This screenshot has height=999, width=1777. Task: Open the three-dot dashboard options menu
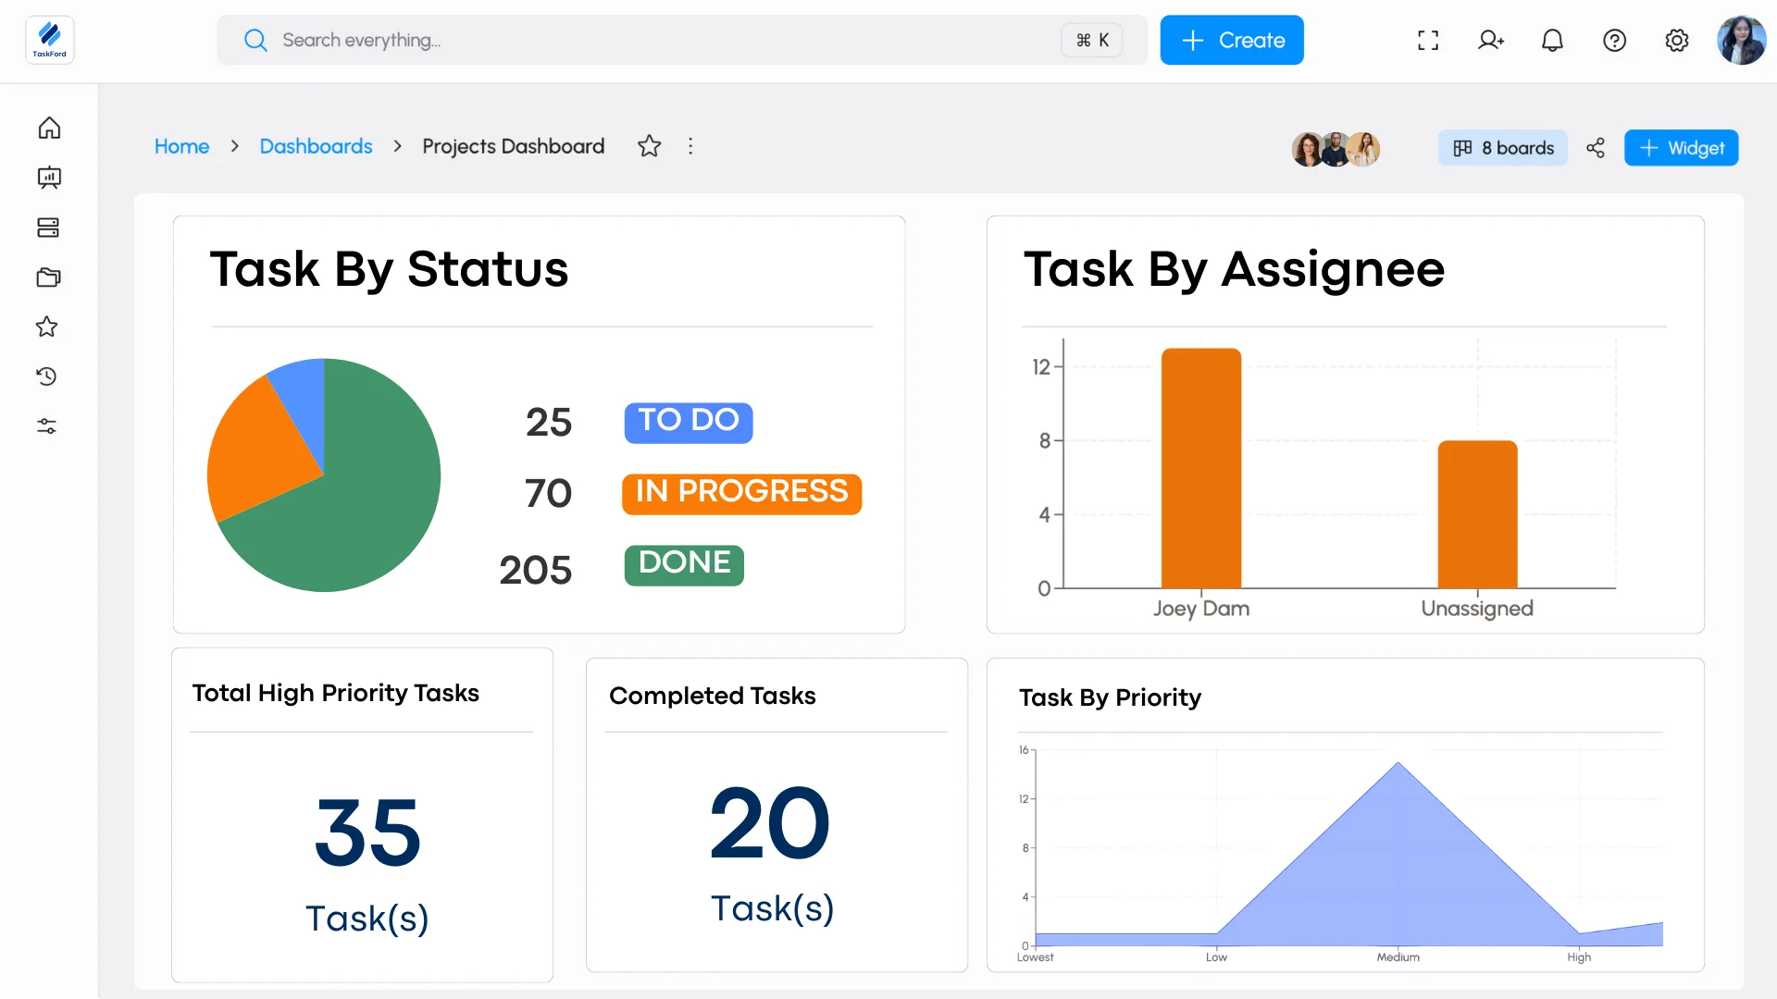point(690,146)
